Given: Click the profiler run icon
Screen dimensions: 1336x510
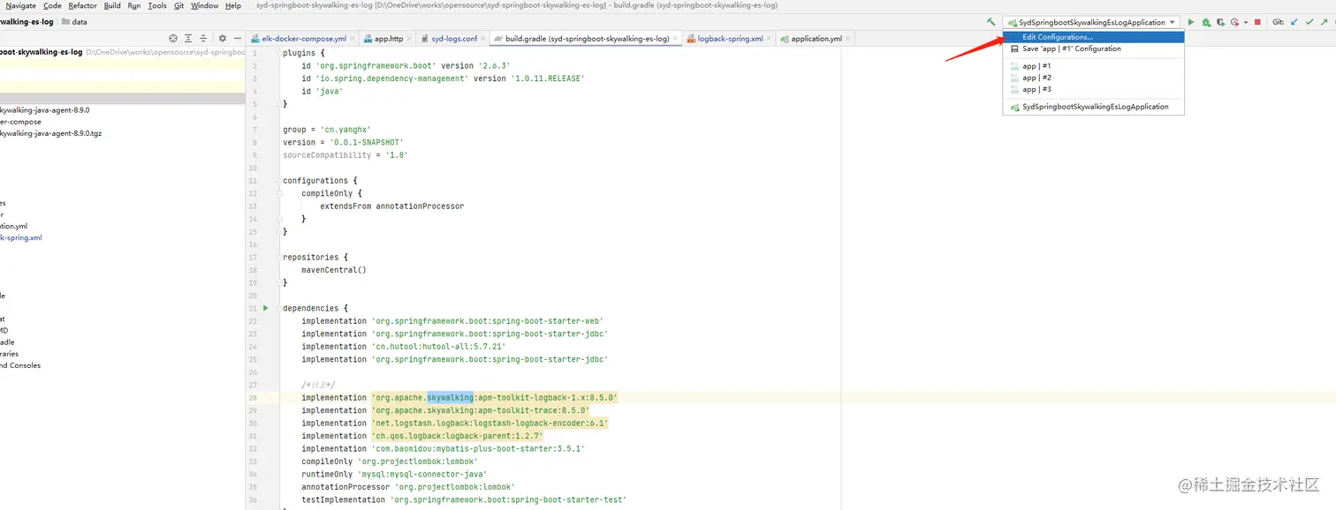Looking at the screenshot, I should coord(1234,22).
